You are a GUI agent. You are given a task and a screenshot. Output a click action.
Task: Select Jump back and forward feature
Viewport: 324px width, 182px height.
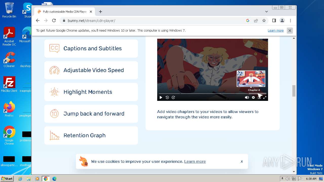[91, 114]
